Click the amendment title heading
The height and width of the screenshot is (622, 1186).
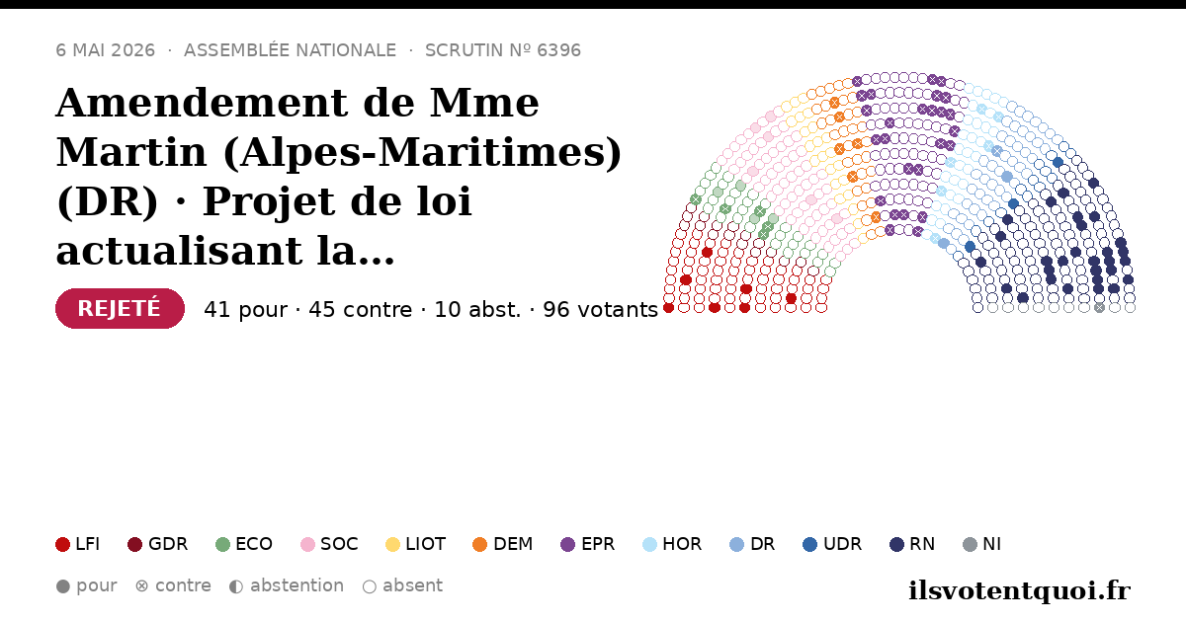pos(340,177)
